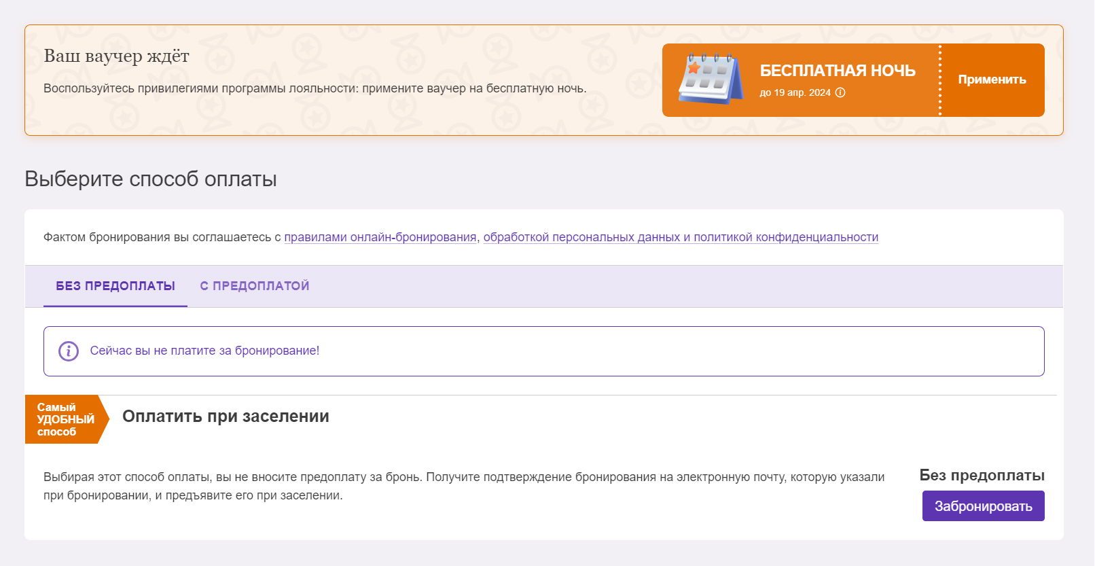Click 'до 19 апр. 2024' expiry date
Viewport: 1095px width, 566px height.
click(x=795, y=92)
